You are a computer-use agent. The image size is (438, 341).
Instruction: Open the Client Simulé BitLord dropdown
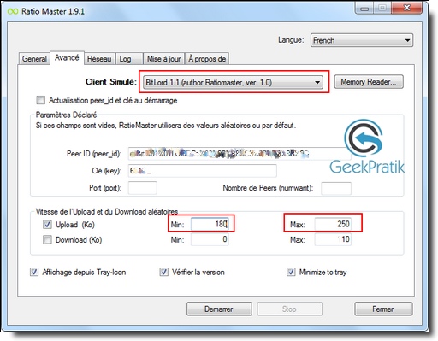pyautogui.click(x=233, y=82)
